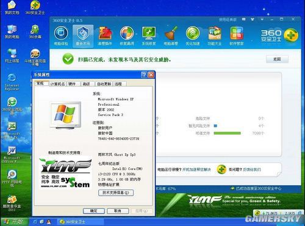Open the 修复漏洞 vulnerability repair tool

point(127,36)
